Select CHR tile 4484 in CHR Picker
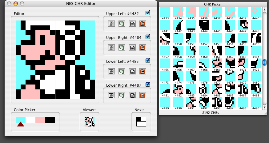This screenshot has height=143, width=269. pyautogui.click(x=204, y=89)
